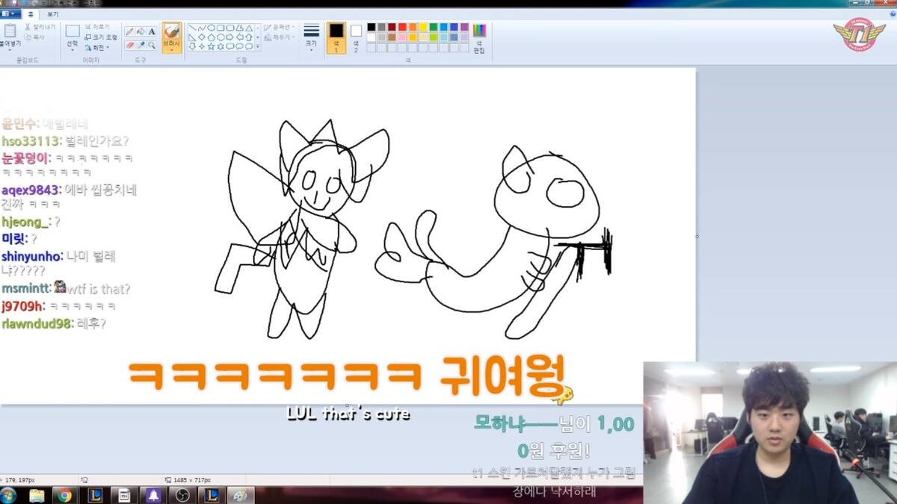This screenshot has width=897, height=504.
Task: Switch to the Home ribbon tab
Action: pos(31,14)
